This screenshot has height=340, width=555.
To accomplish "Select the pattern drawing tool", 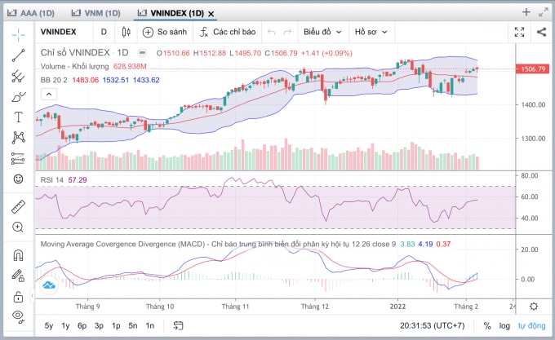I will 19,138.
